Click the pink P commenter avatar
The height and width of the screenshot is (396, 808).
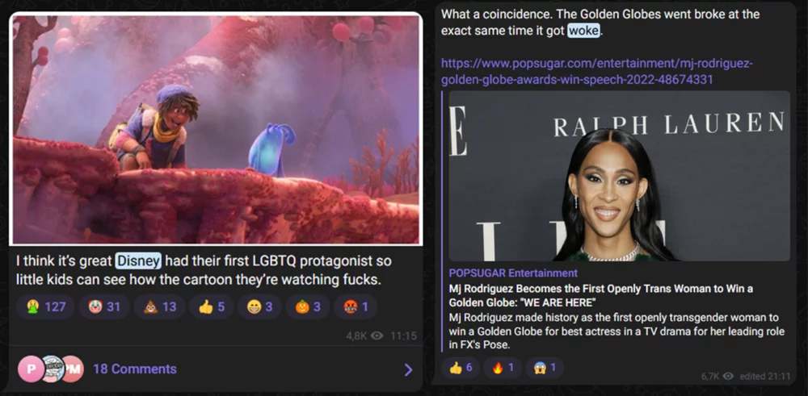[30, 369]
